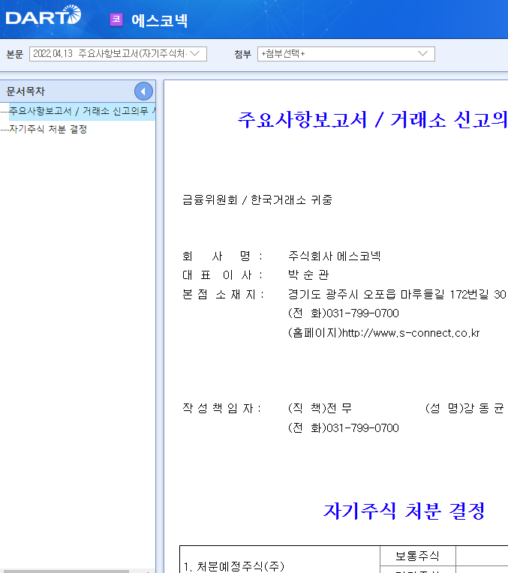The width and height of the screenshot is (508, 573).
Task: Collapse the 문서목차 panel with arrow button
Action: click(143, 91)
